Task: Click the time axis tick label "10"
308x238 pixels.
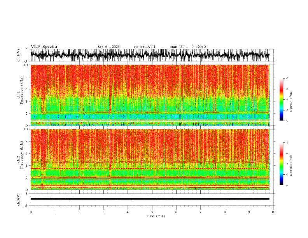Action: 273,212
